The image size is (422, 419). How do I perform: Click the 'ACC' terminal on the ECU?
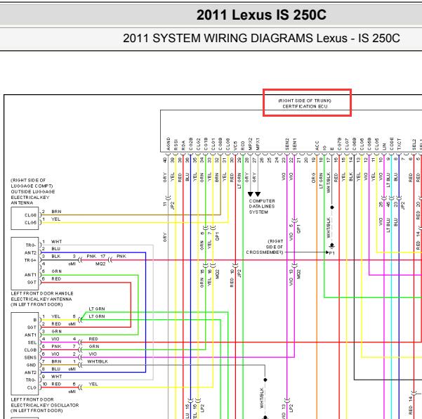click(x=317, y=146)
